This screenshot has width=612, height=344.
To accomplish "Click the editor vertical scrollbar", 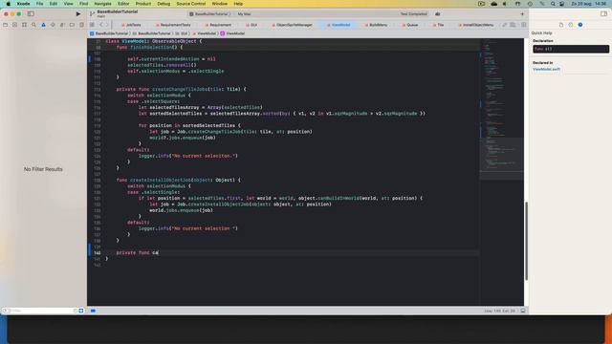I will [526, 241].
